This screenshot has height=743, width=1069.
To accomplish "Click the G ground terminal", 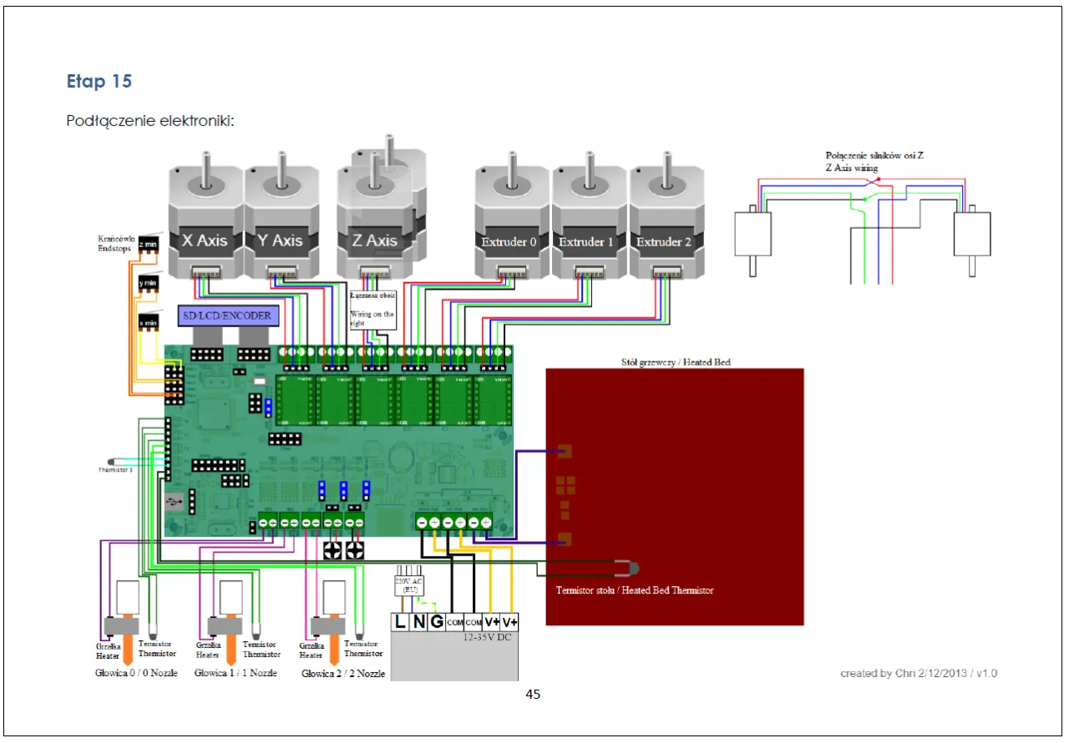I will [437, 622].
